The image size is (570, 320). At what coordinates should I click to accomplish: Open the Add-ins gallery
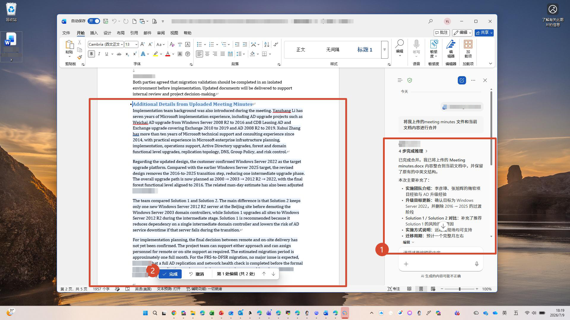click(x=468, y=49)
